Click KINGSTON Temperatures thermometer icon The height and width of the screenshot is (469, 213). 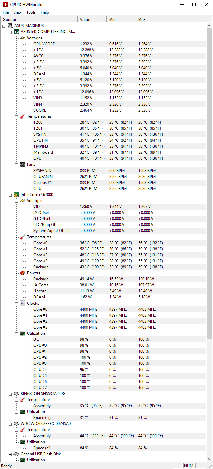(x=22, y=400)
